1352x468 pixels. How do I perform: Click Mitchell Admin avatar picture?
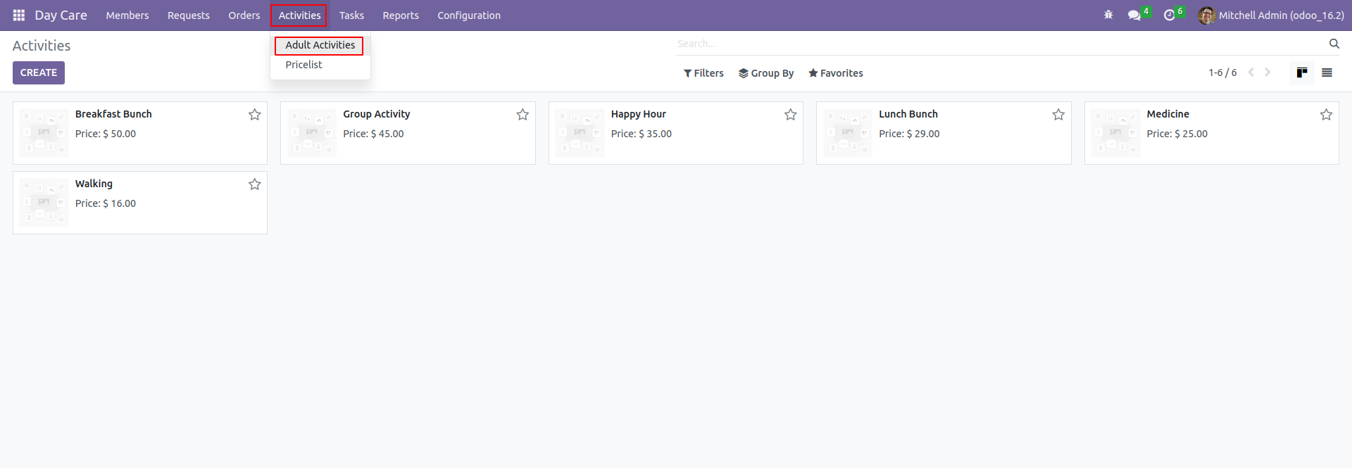[x=1207, y=15]
